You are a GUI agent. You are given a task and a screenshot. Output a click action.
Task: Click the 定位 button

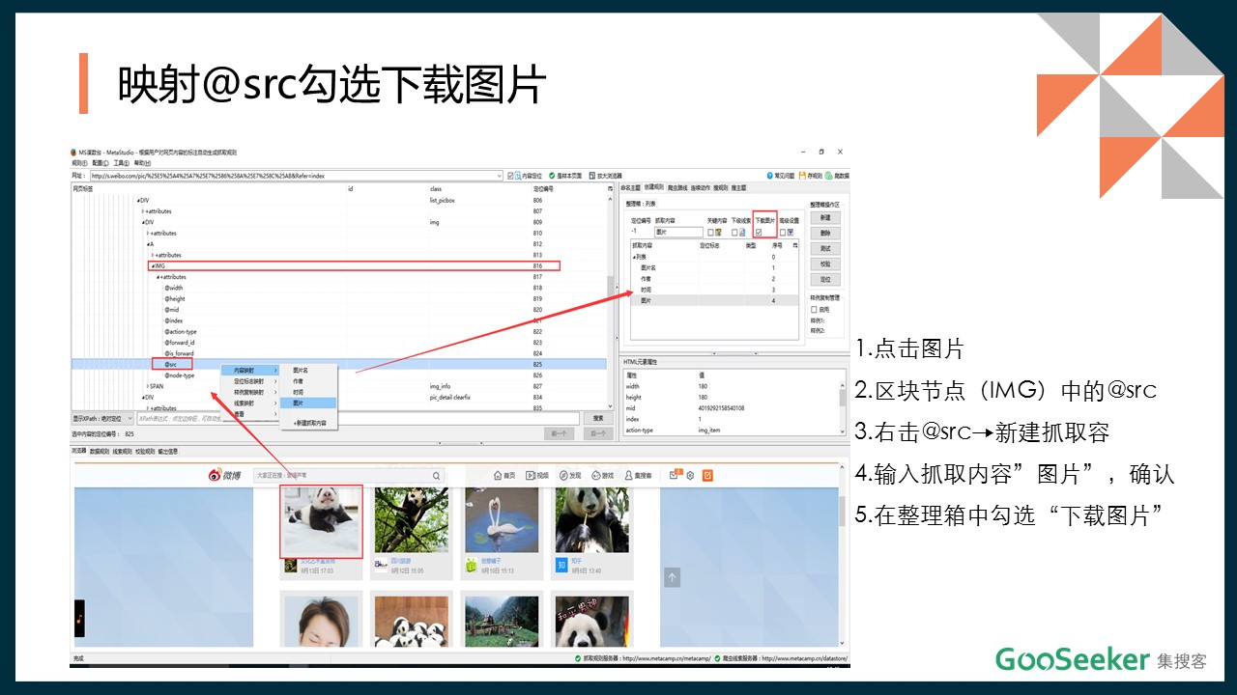coord(824,280)
